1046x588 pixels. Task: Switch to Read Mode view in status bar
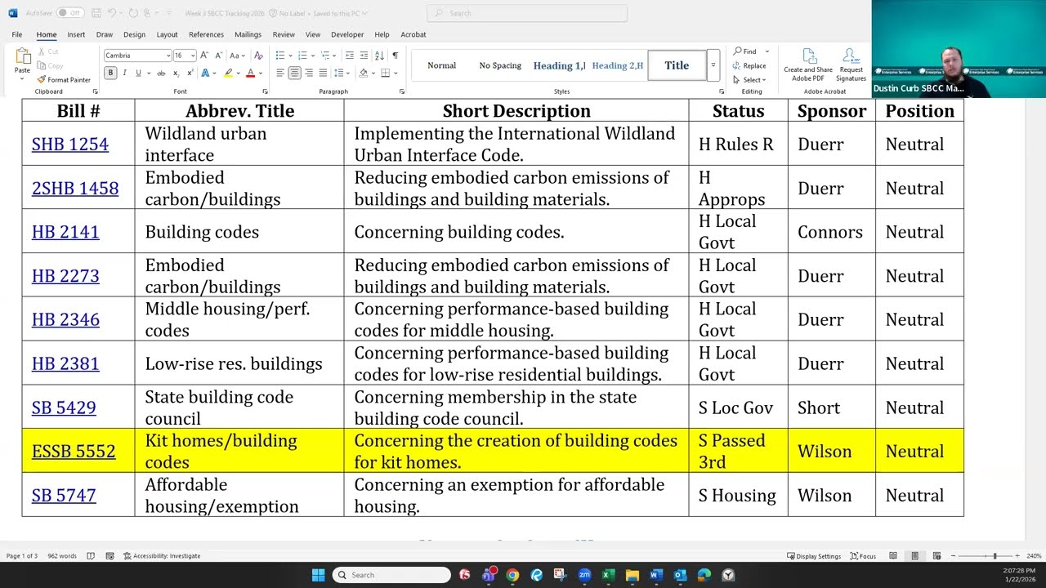pos(893,556)
